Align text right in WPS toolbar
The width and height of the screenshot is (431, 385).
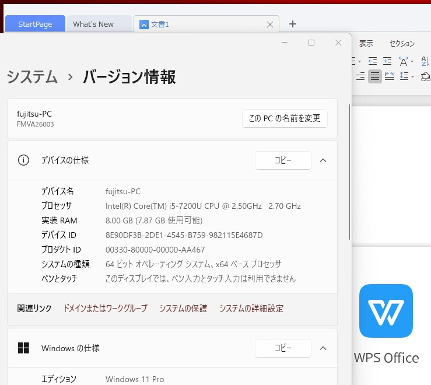coord(360,76)
